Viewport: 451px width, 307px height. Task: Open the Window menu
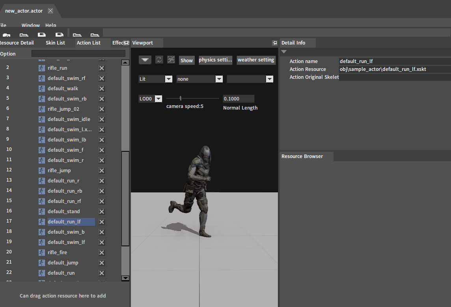[x=31, y=26]
